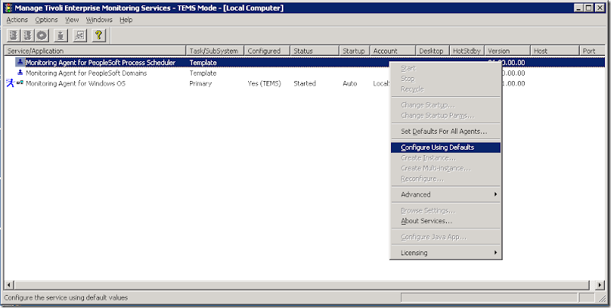Click the Change Startup... context menu entry

[x=446, y=105]
